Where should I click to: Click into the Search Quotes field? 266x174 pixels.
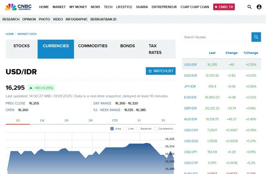pos(216,37)
